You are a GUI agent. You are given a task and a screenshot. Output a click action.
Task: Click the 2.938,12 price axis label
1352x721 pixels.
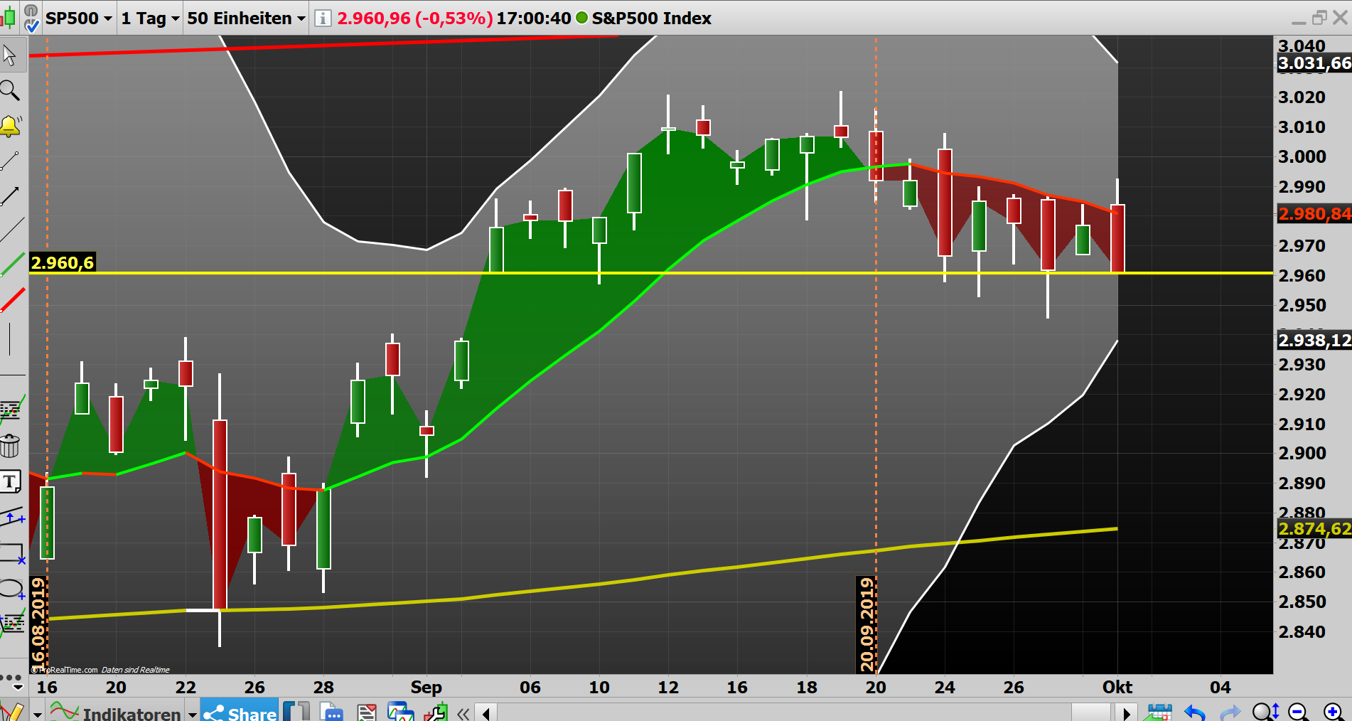1314,340
